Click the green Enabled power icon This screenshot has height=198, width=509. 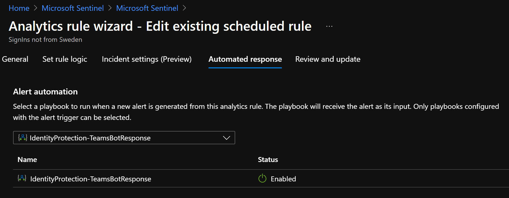pos(262,178)
